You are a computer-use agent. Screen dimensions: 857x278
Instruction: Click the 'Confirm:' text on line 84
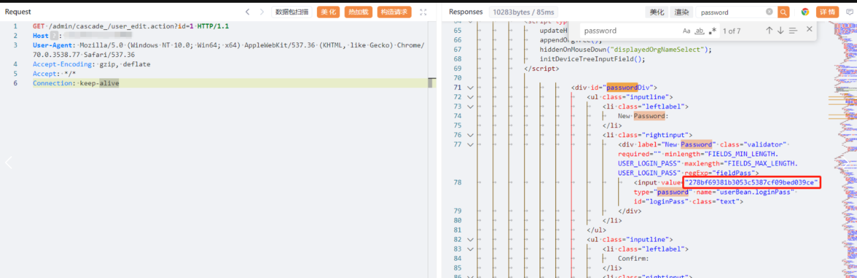635,258
